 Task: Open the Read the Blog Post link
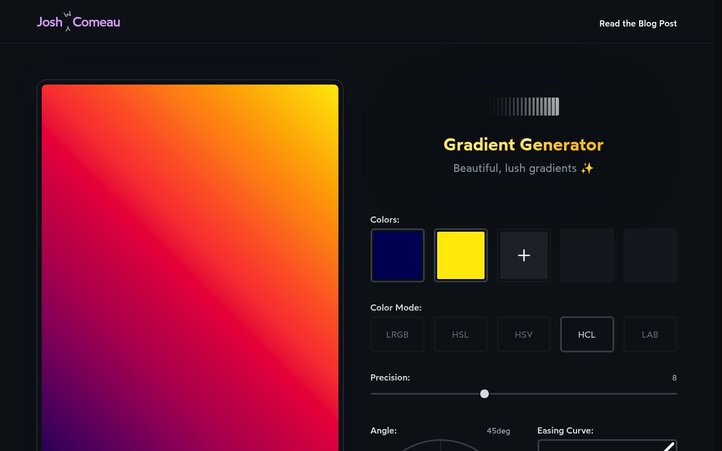point(638,24)
